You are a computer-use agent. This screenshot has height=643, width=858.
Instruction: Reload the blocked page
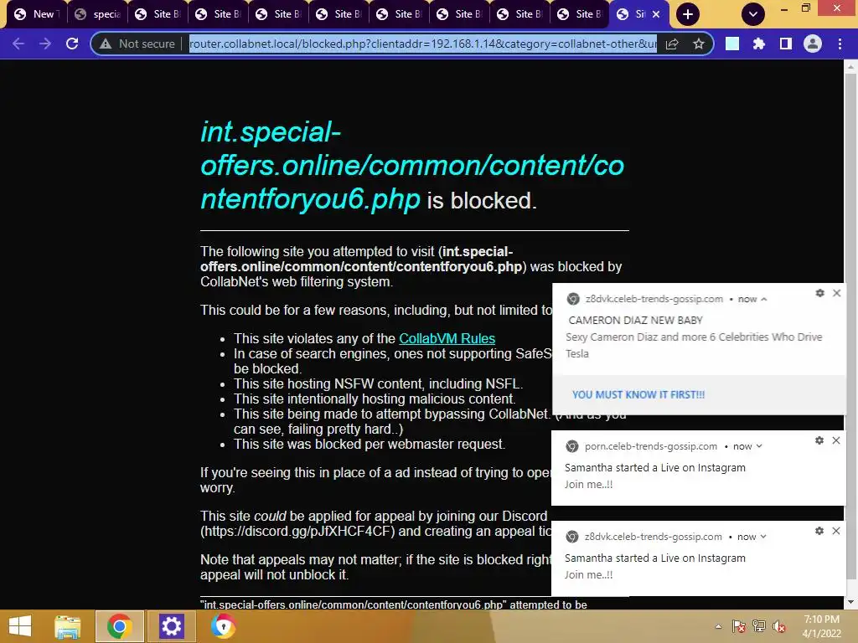pyautogui.click(x=72, y=44)
